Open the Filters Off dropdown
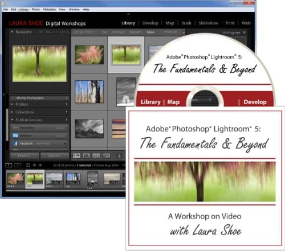The height and width of the screenshot is (251, 285). 172,32
